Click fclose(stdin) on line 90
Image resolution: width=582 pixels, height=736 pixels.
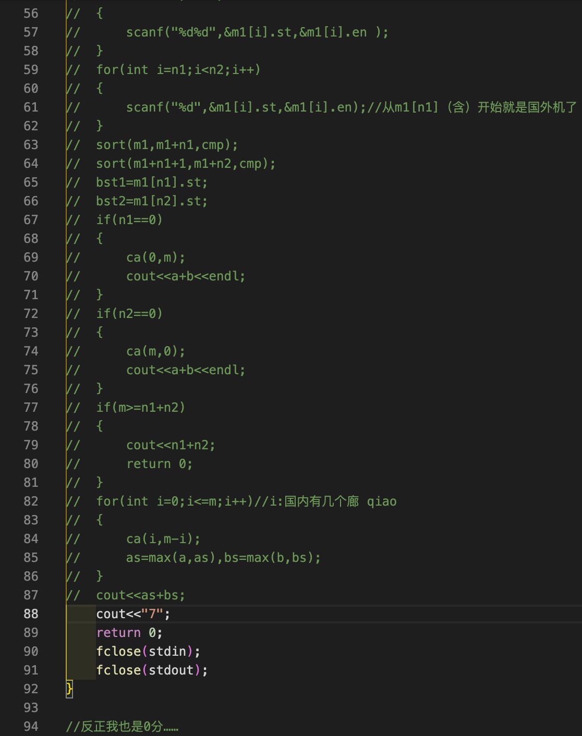click(148, 652)
